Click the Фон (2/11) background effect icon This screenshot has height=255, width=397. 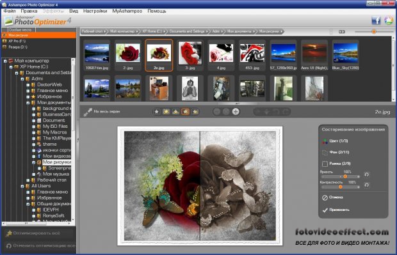coord(325,152)
